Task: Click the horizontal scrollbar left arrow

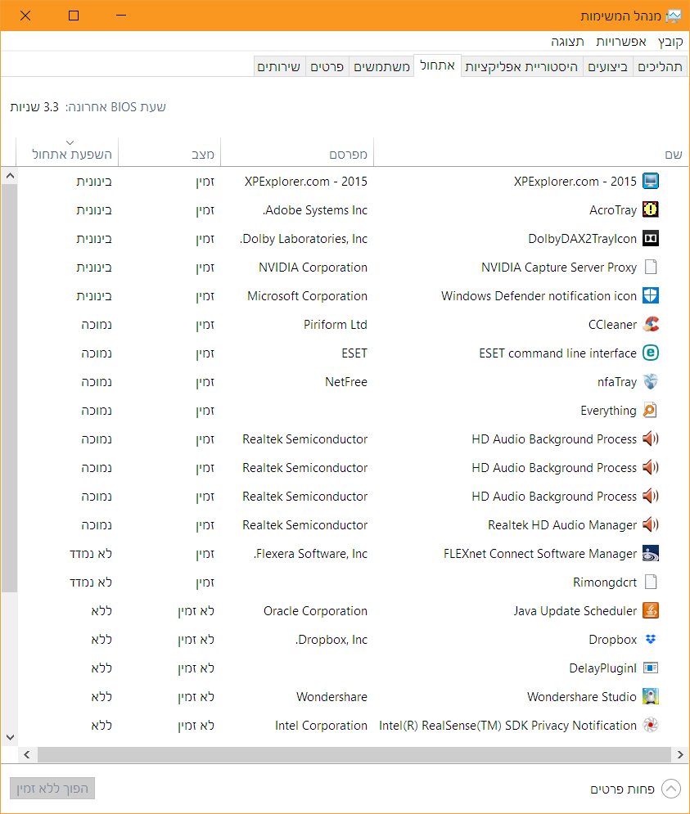Action: click(27, 755)
